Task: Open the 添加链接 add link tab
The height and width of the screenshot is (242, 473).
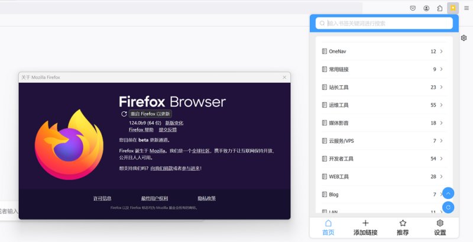Action: (x=365, y=228)
